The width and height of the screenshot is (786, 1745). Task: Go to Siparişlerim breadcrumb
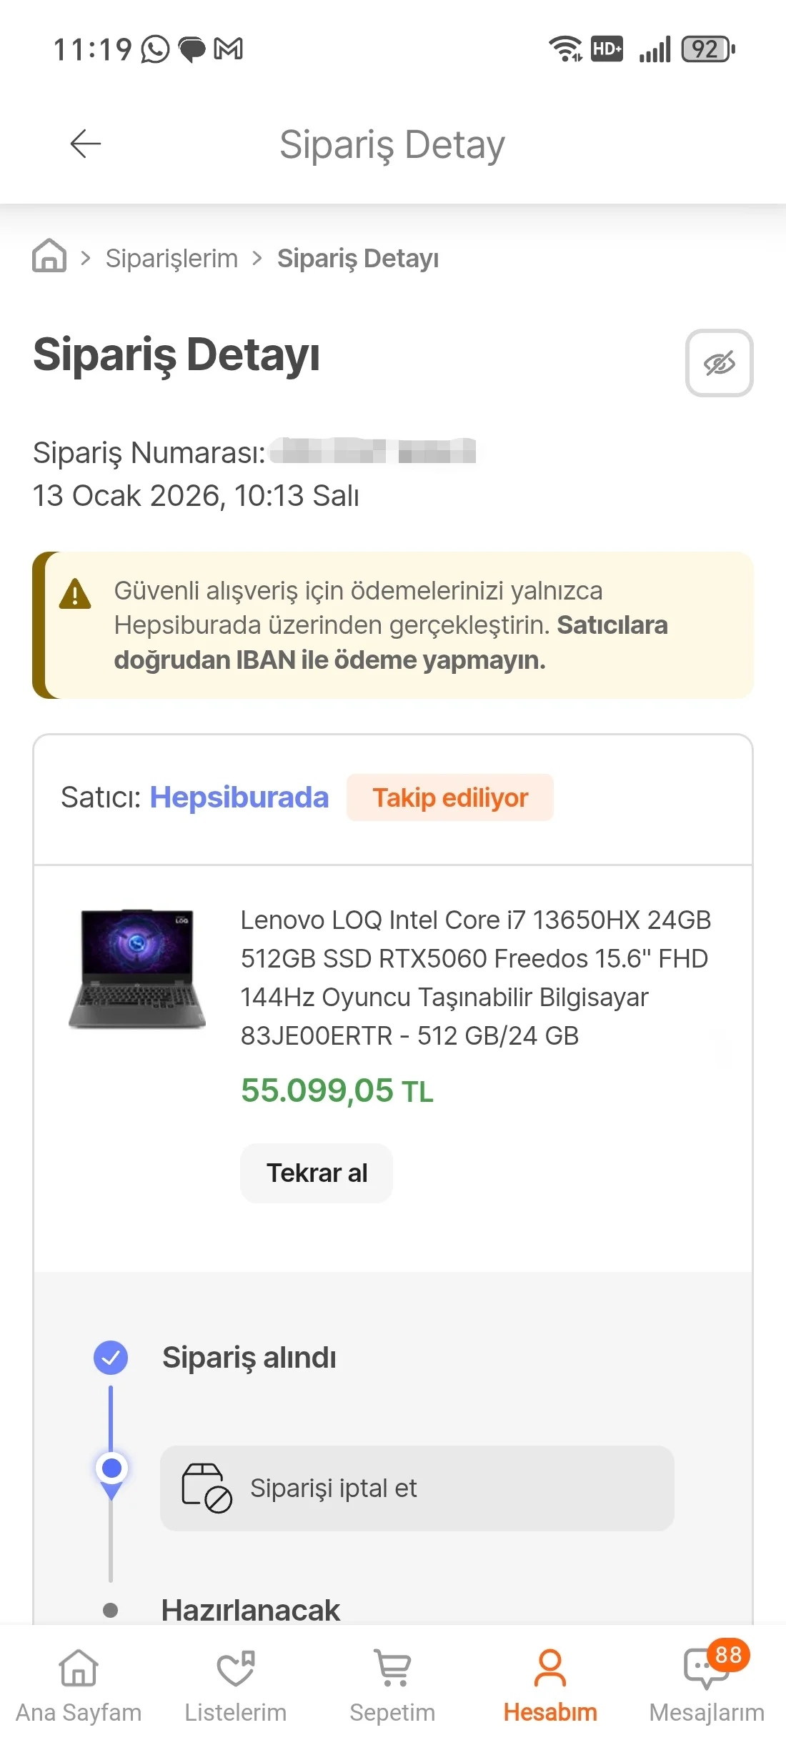point(171,258)
